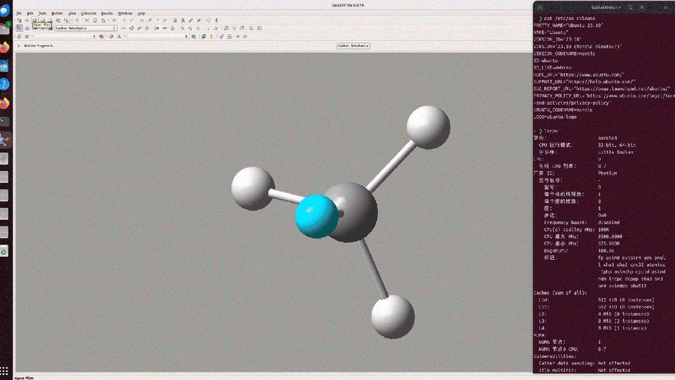
Task: Click the Cut scissors icon
Action: click(x=87, y=20)
